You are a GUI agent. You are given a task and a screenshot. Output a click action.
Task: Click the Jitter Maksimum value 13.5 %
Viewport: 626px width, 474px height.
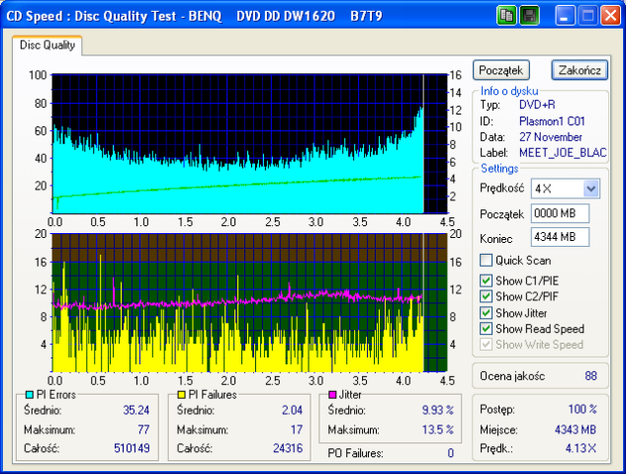(438, 430)
